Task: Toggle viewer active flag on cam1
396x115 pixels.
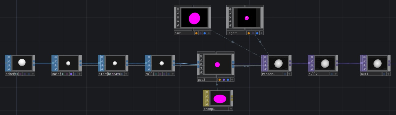Action: (178, 9)
